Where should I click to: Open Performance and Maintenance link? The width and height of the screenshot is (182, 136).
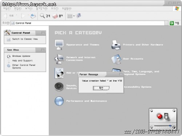click(87, 101)
